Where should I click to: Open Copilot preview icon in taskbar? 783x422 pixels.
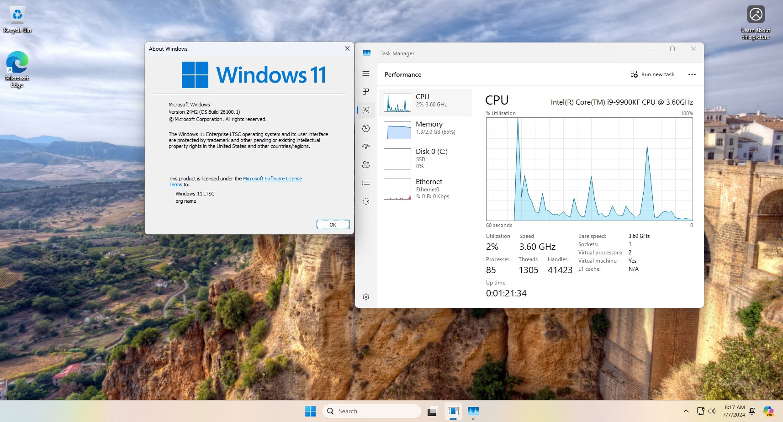(768, 411)
